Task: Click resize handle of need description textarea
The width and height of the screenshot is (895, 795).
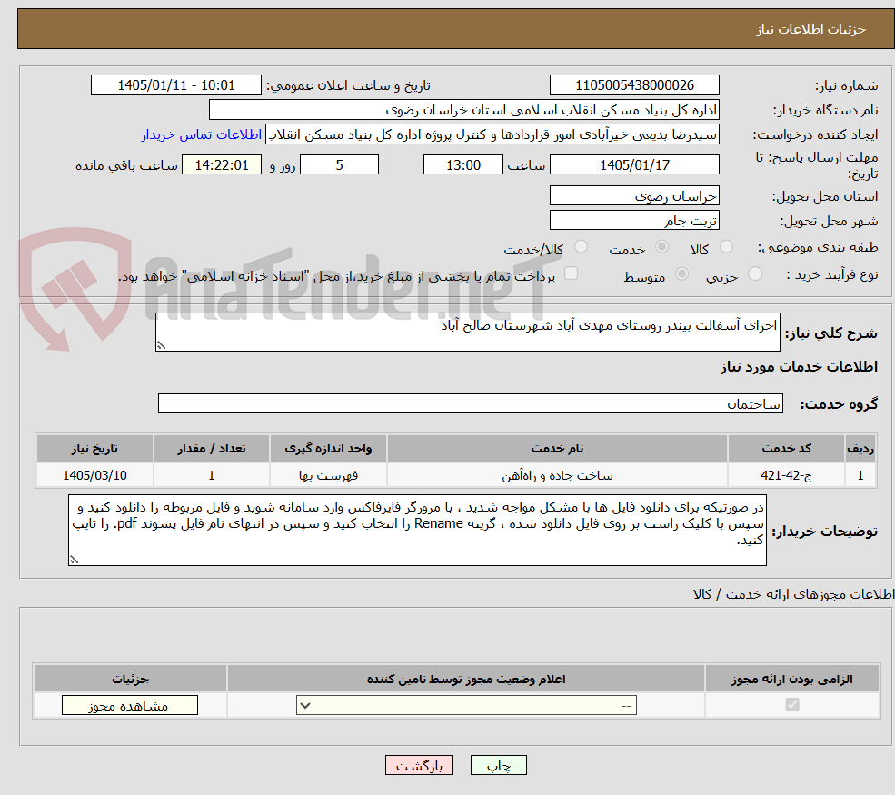Action: point(161,345)
